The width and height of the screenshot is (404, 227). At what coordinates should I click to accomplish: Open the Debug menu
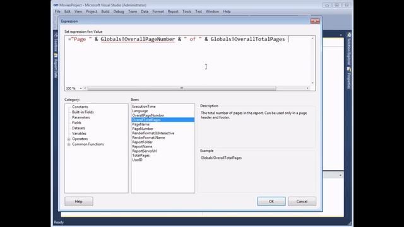tap(119, 11)
